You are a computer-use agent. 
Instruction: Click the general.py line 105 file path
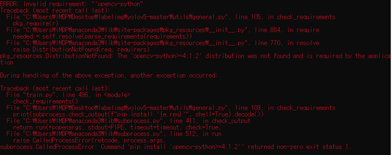tap(171, 17)
